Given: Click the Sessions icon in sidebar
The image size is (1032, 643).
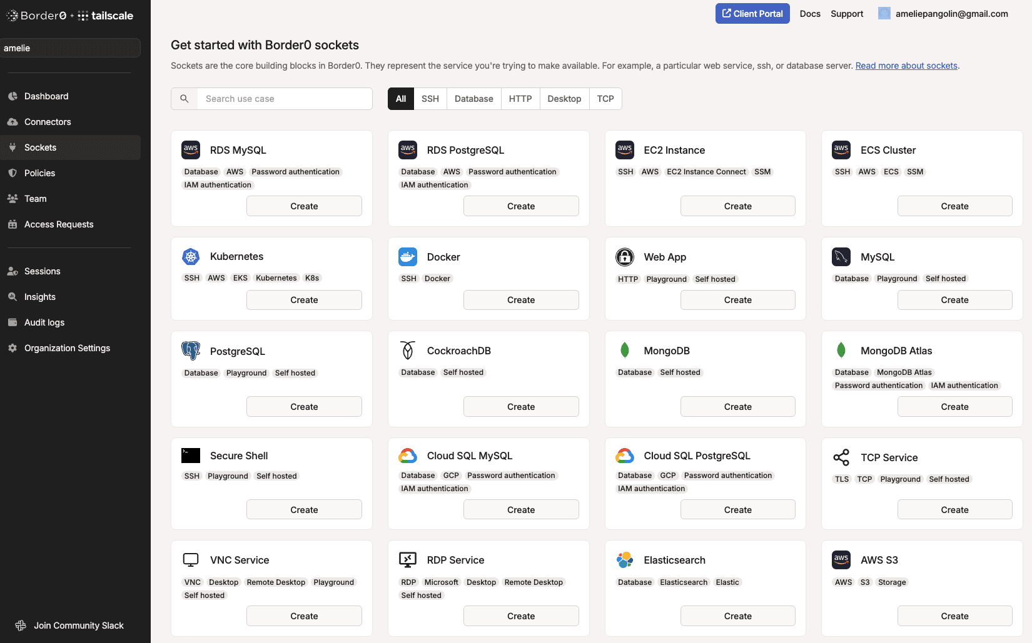Looking at the screenshot, I should coord(13,271).
